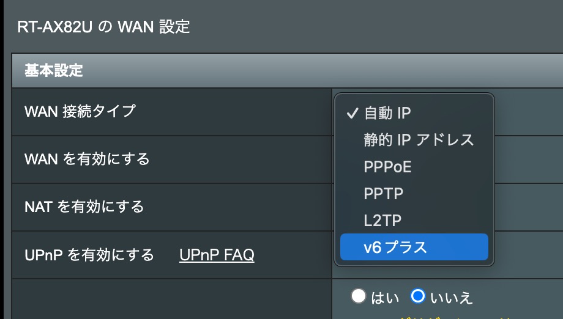Select the v6 プラス connection type
This screenshot has width=563, height=319.
tap(414, 247)
